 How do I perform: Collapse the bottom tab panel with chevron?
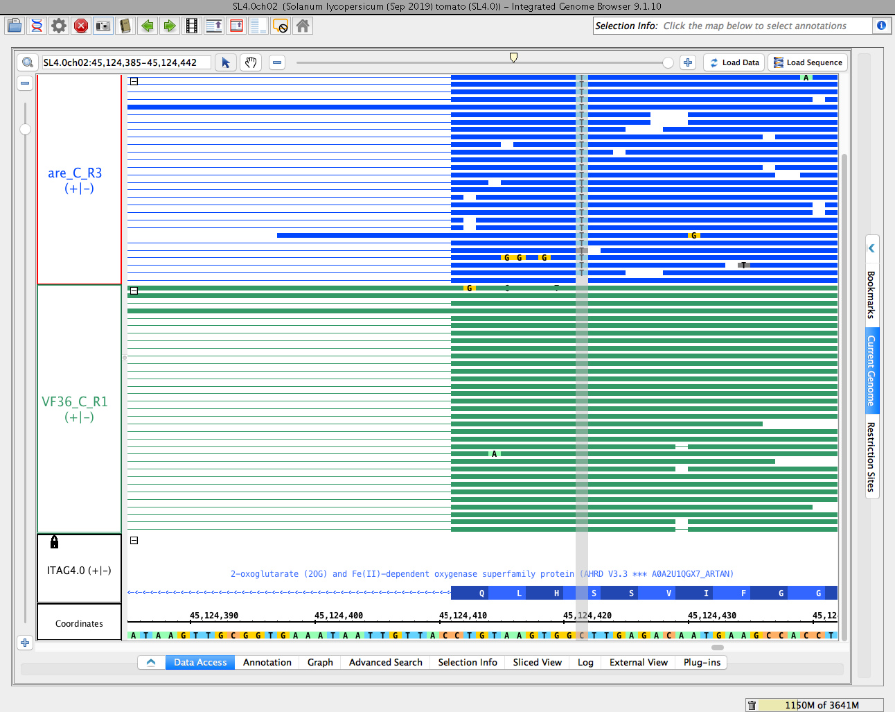coord(151,662)
